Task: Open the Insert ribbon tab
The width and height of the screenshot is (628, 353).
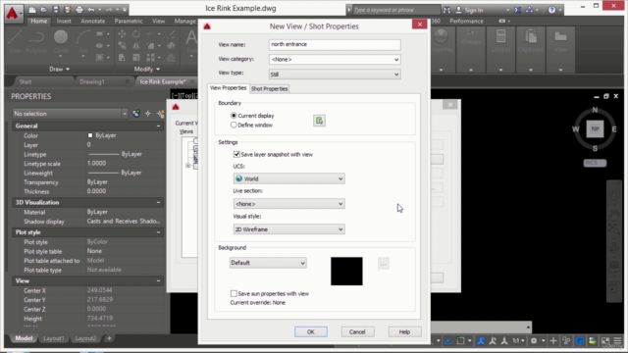Action: click(x=64, y=21)
